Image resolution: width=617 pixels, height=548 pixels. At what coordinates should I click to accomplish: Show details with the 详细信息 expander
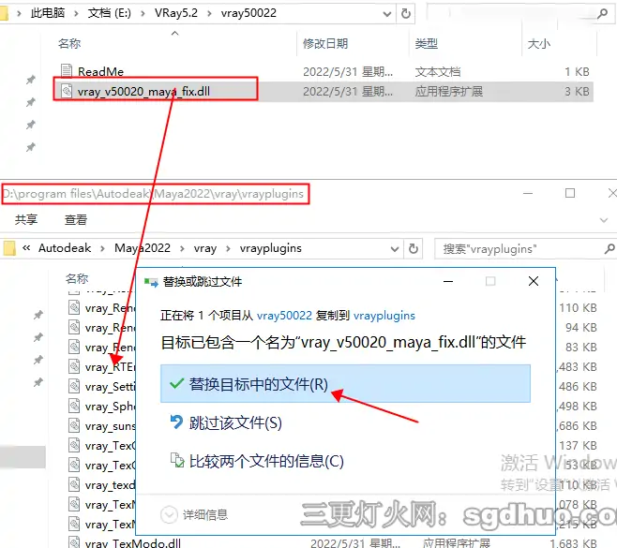pyautogui.click(x=194, y=514)
